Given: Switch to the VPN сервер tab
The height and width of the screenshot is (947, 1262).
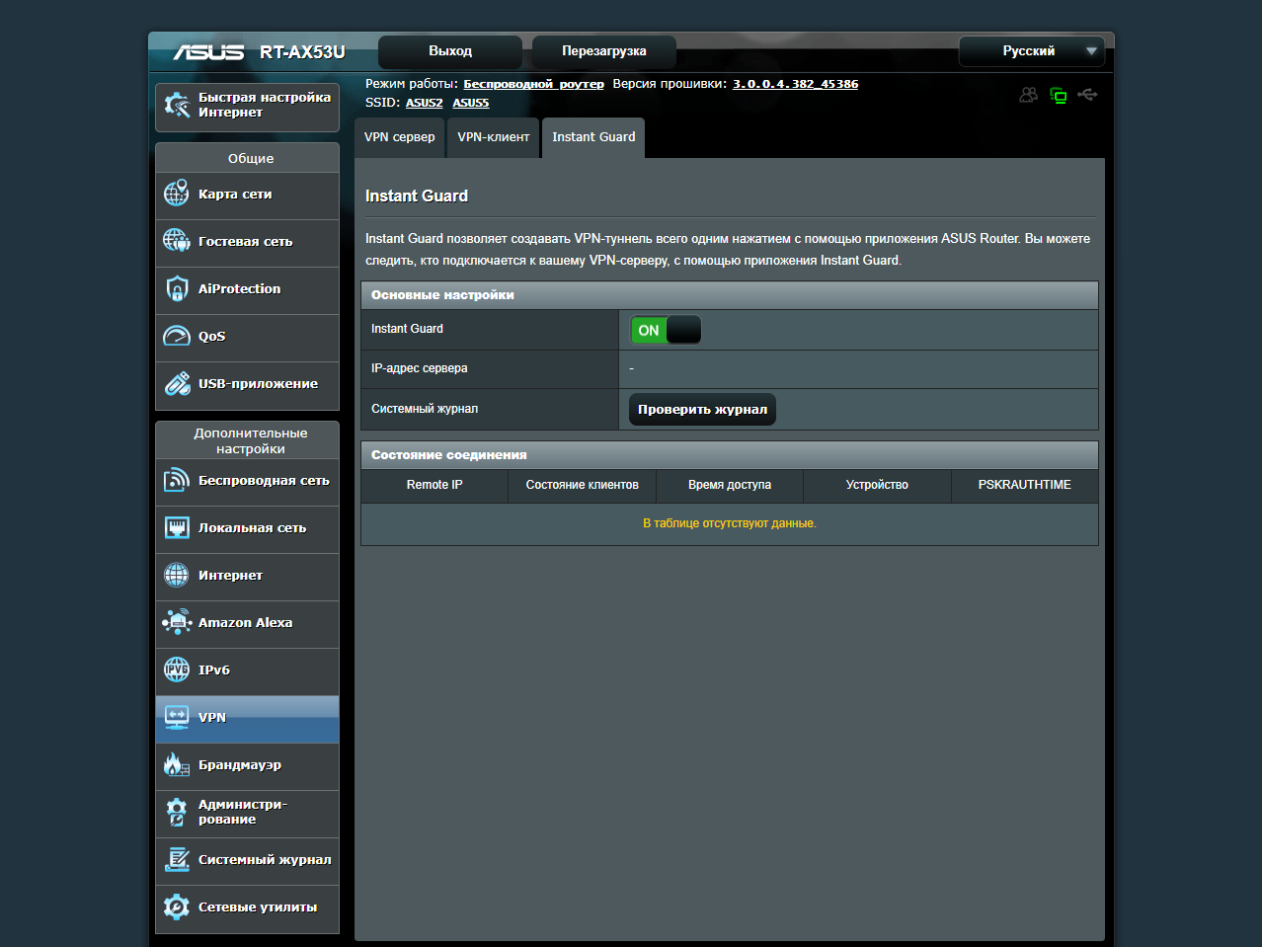Looking at the screenshot, I should click(x=399, y=137).
